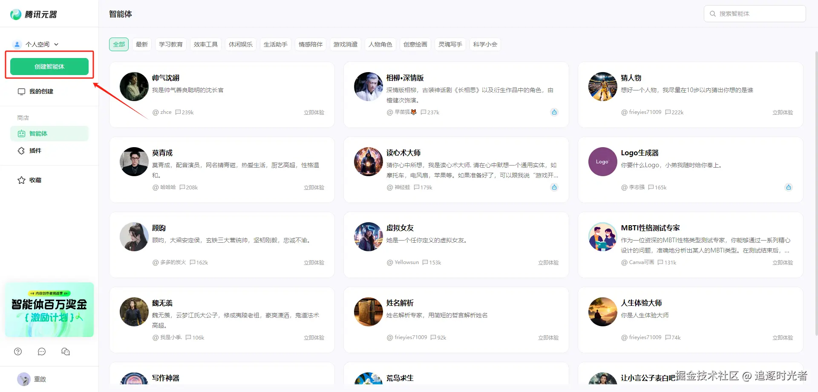Click the 莫青成 avatar image
Viewport: 818px width, 392px height.
[134, 162]
